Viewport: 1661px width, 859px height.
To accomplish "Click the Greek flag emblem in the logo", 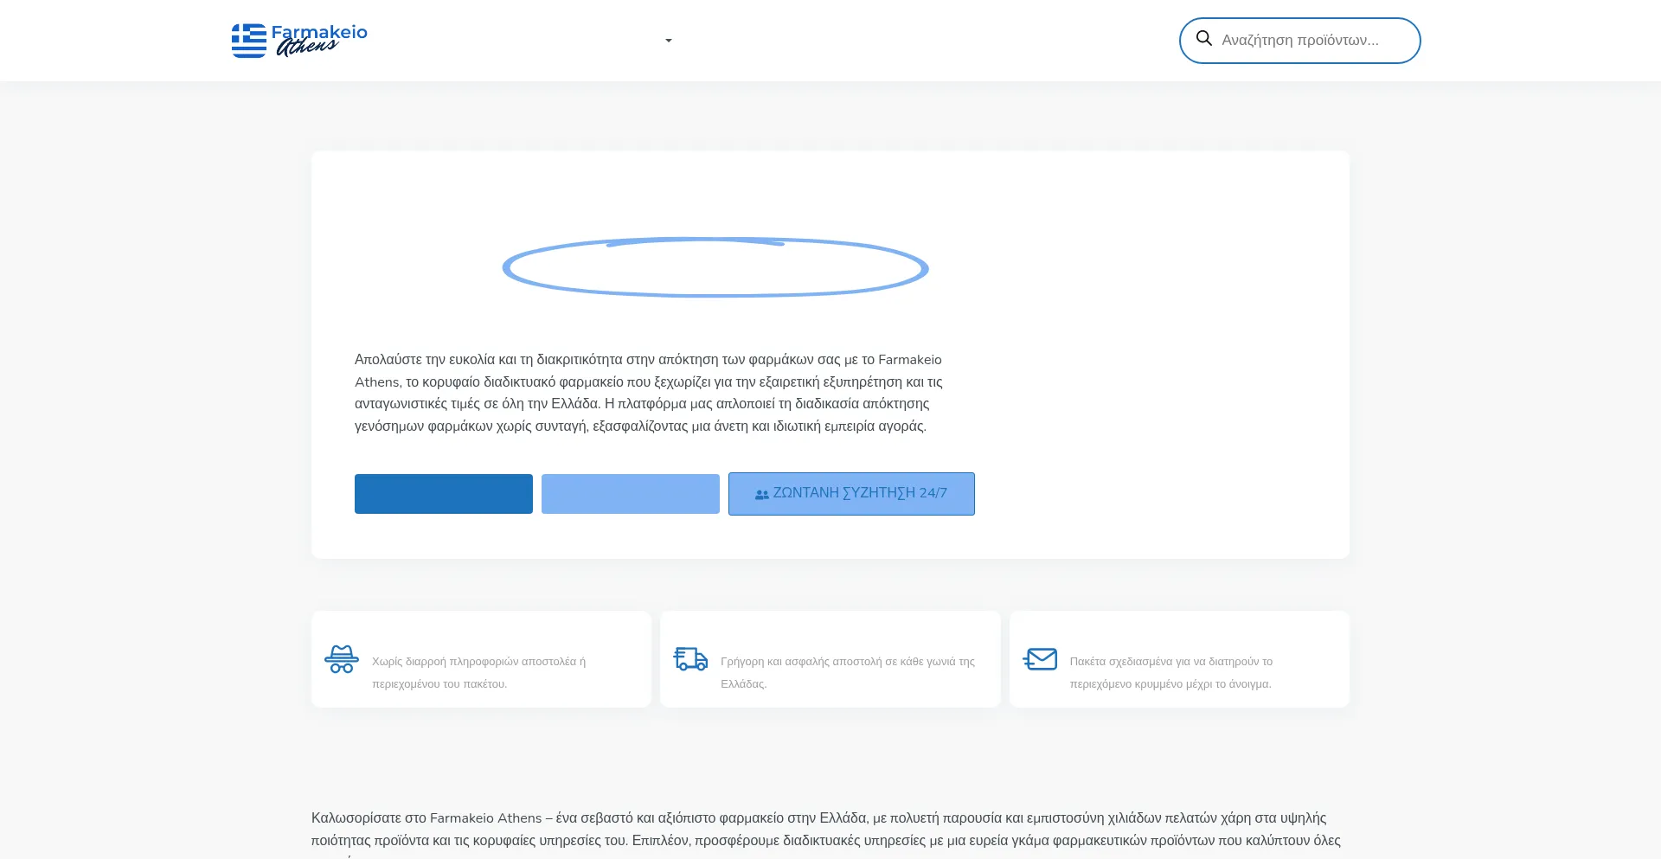I will 249,41.
